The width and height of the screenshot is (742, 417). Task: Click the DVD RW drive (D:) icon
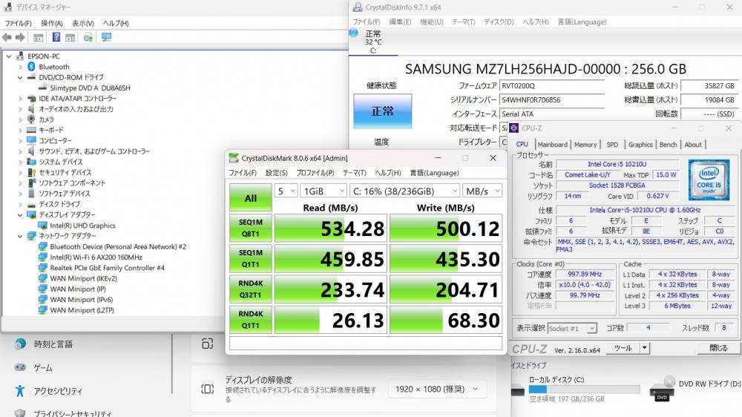tap(662, 390)
